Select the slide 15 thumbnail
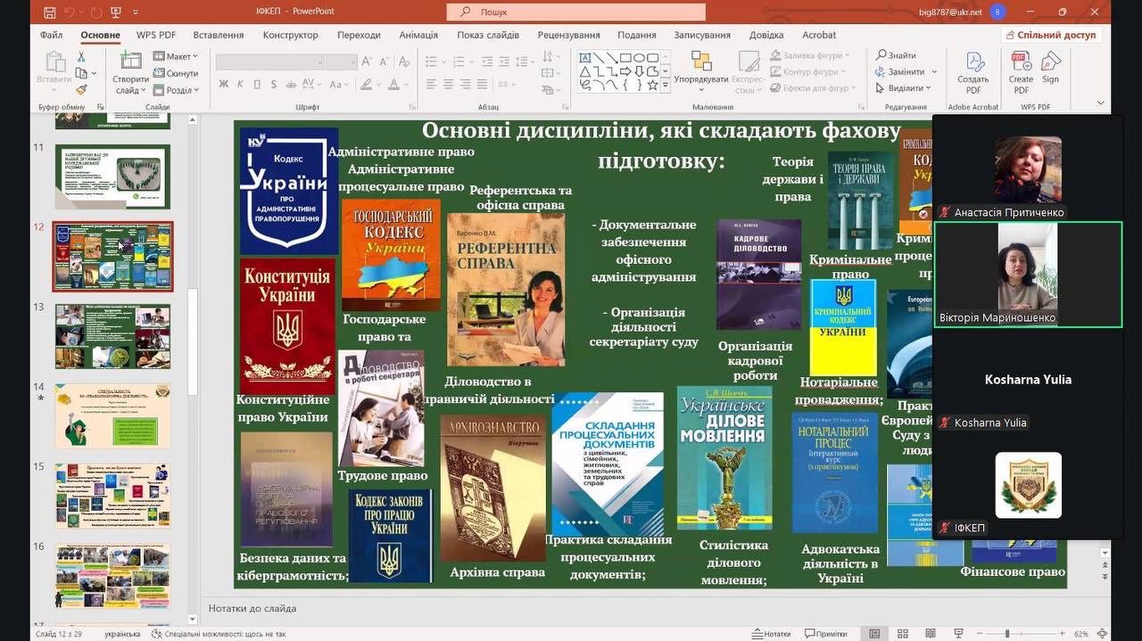Viewport: 1142px width, 641px height. 112,497
